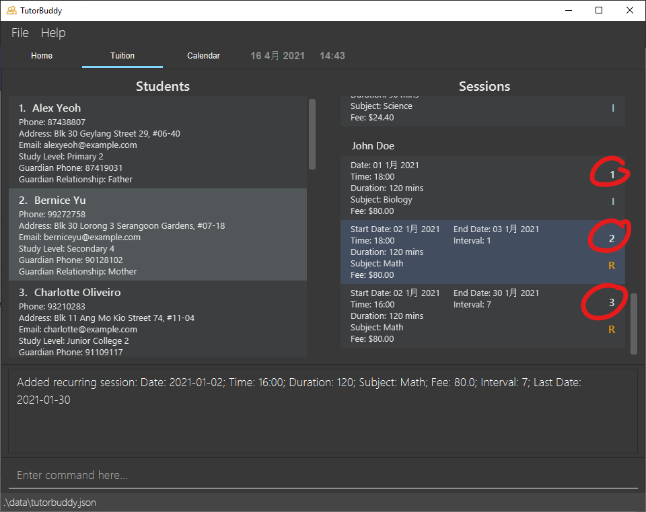
Task: Select student Alex Yeoh
Action: coord(157,143)
